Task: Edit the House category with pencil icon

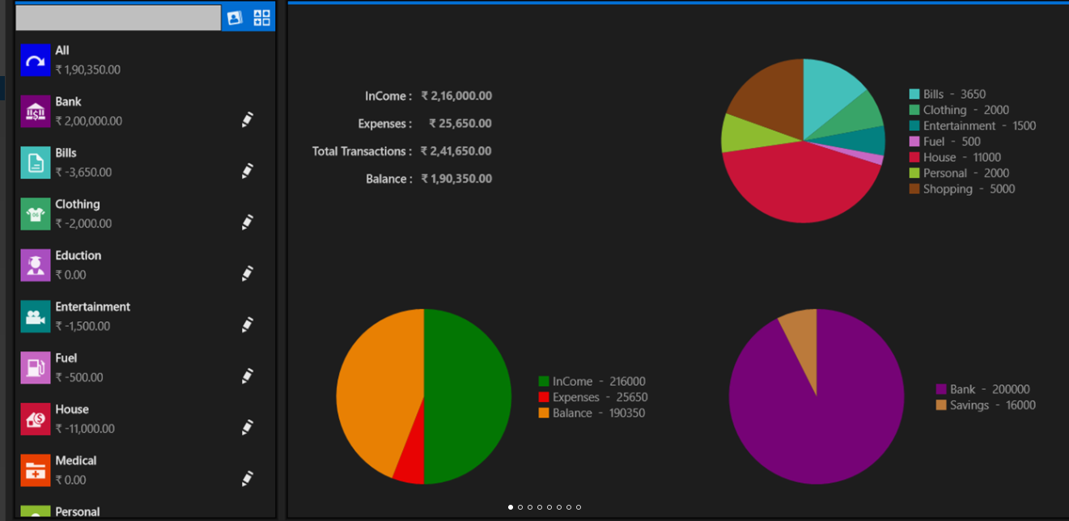Action: pyautogui.click(x=248, y=427)
